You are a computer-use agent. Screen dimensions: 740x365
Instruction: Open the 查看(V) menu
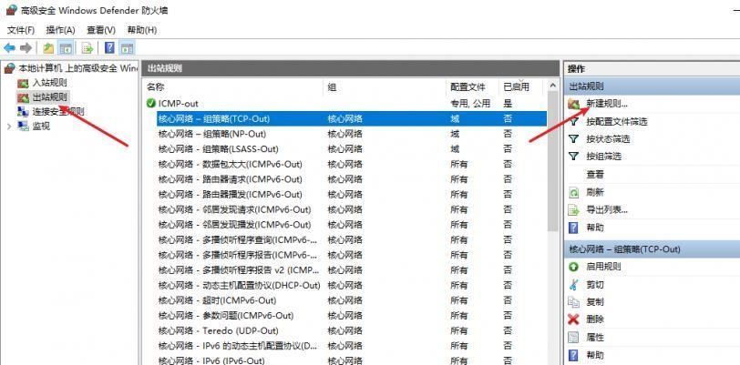pyautogui.click(x=101, y=30)
